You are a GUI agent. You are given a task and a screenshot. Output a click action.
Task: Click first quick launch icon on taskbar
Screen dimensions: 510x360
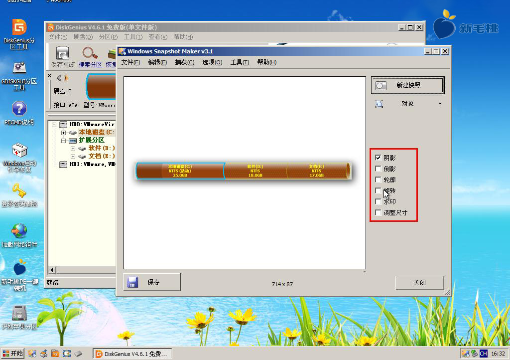(32, 354)
